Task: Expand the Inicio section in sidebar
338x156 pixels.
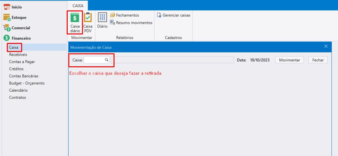Action: click(x=17, y=7)
